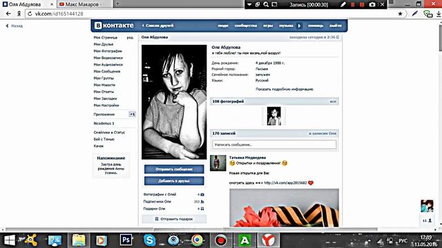Screen dimensions: 442x248
Task: Open 'Мои Аудиозаписи' in sidebar
Action: pyautogui.click(x=108, y=64)
